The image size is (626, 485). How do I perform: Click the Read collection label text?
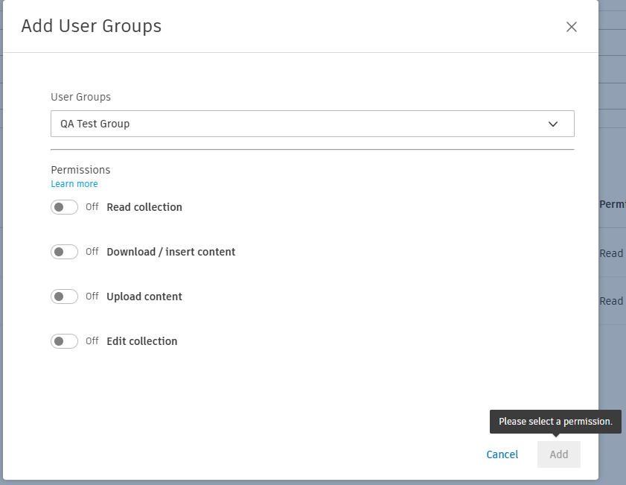pyautogui.click(x=144, y=207)
